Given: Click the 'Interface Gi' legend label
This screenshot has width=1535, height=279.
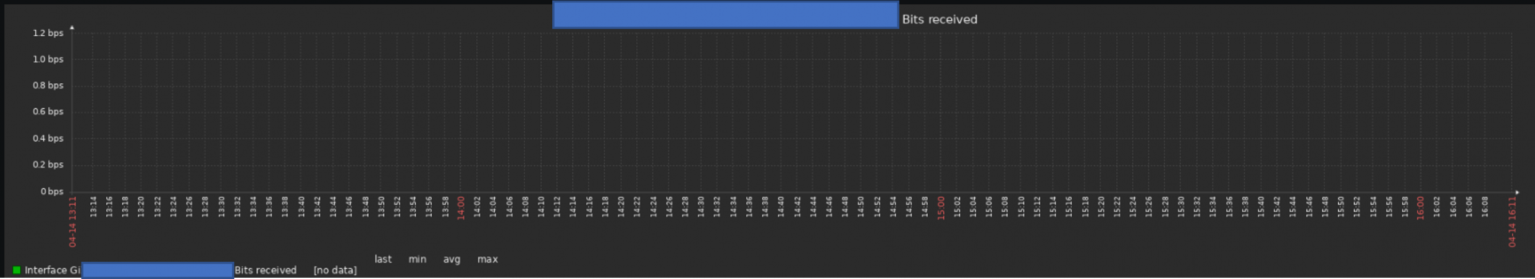Looking at the screenshot, I should (x=53, y=270).
